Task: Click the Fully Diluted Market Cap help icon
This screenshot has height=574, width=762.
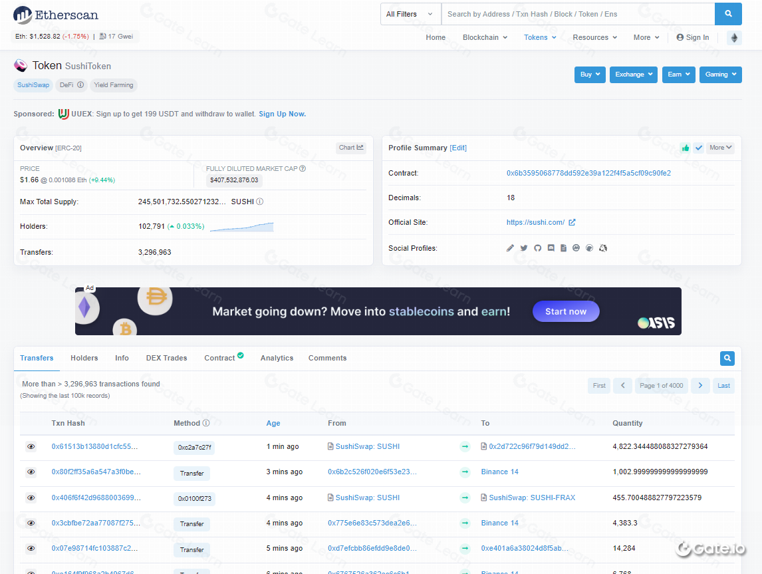Action: (x=303, y=169)
